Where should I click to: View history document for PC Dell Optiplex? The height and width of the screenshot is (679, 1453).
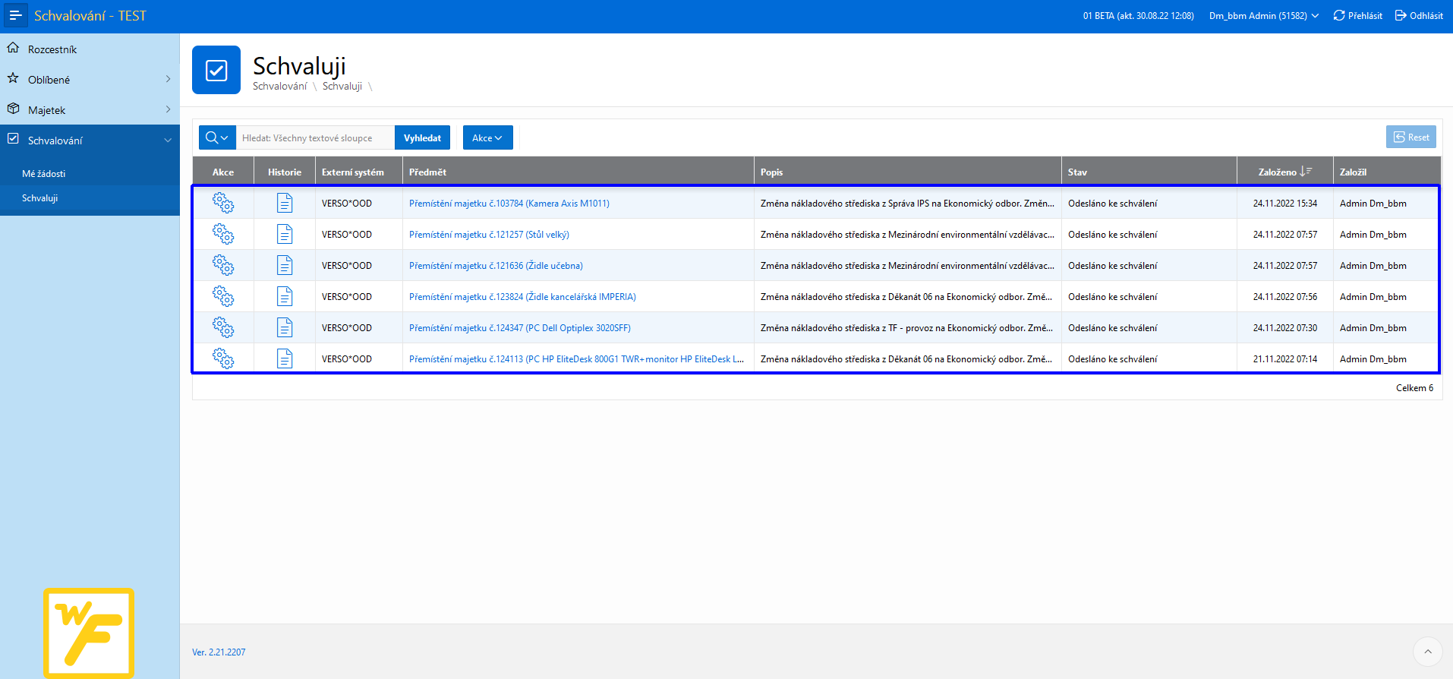point(285,327)
